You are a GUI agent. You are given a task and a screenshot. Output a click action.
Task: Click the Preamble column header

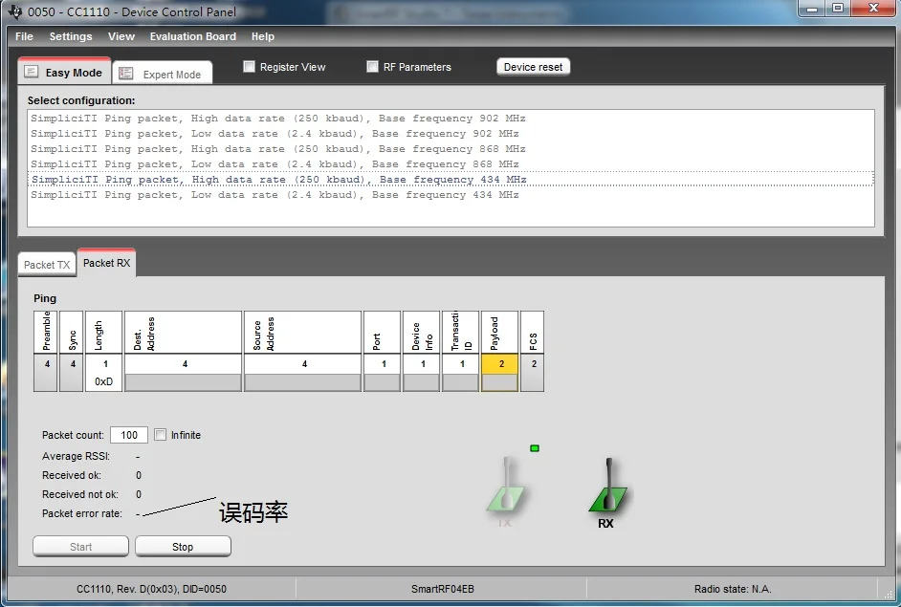point(46,332)
